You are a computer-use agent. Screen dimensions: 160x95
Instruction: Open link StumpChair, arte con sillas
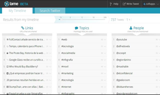[27, 87]
